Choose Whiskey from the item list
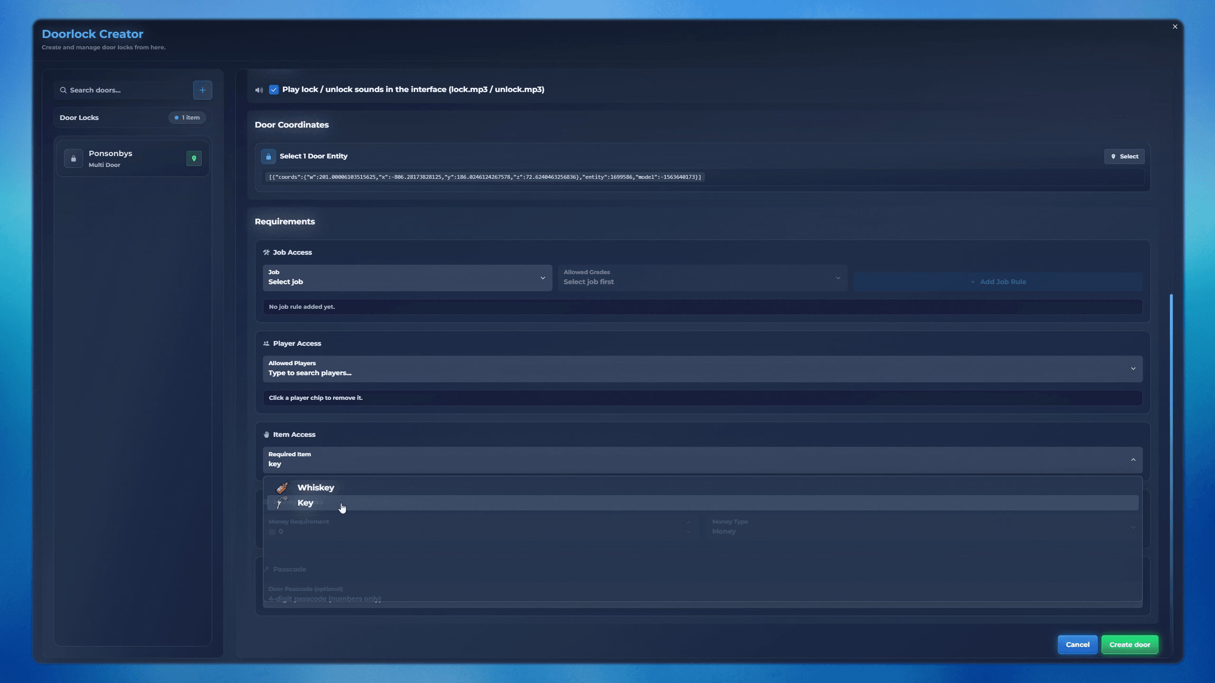The width and height of the screenshot is (1215, 683). pyautogui.click(x=703, y=488)
